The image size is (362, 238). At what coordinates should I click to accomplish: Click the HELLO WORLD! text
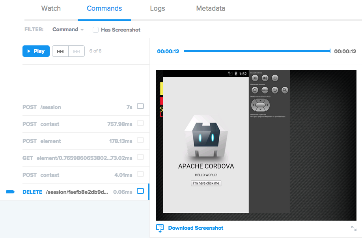(206, 175)
